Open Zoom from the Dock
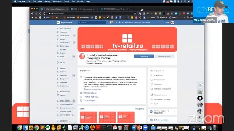234x131 pixels. pos(145,127)
